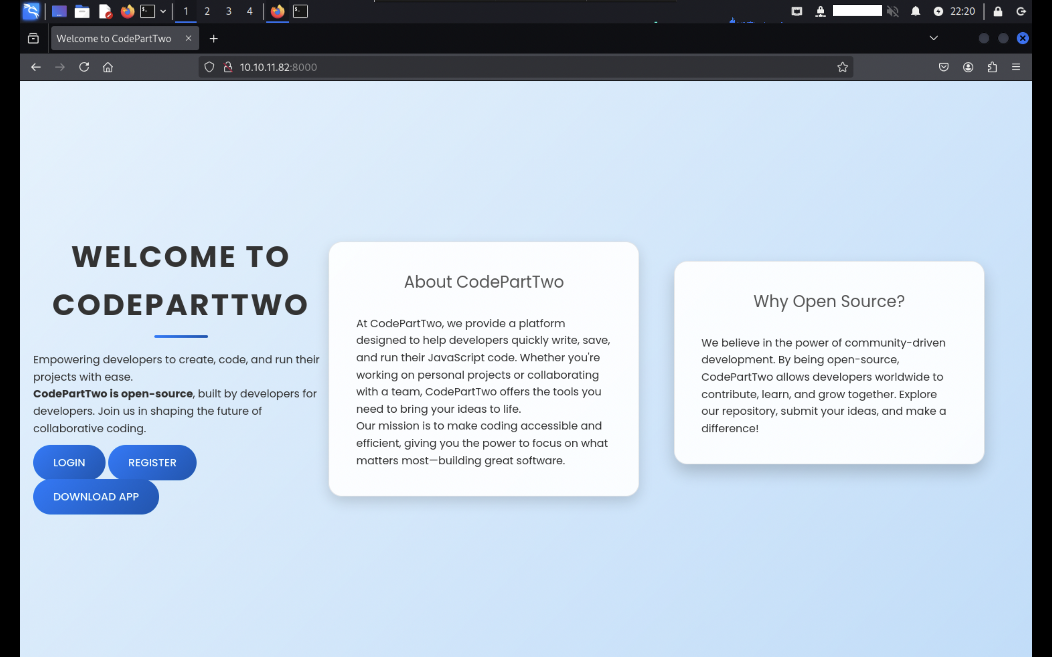The width and height of the screenshot is (1052, 657).
Task: Expand the list all tabs chevron
Action: pyautogui.click(x=933, y=38)
